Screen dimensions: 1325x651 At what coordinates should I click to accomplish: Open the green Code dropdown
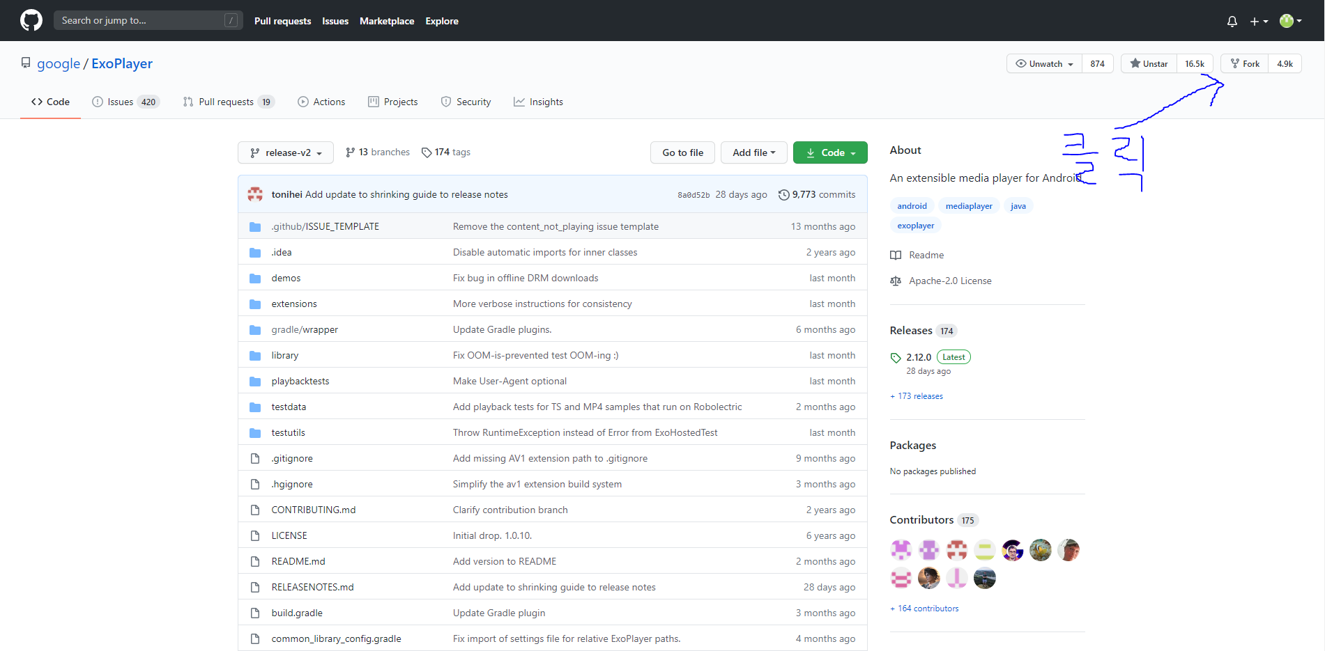tap(830, 152)
